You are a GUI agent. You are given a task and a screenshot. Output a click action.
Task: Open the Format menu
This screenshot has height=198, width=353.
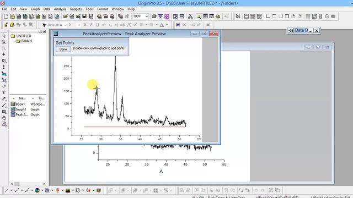[103, 9]
